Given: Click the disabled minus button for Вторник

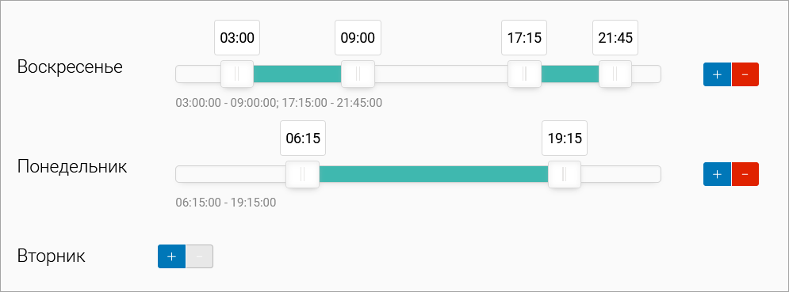Looking at the screenshot, I should (x=199, y=256).
